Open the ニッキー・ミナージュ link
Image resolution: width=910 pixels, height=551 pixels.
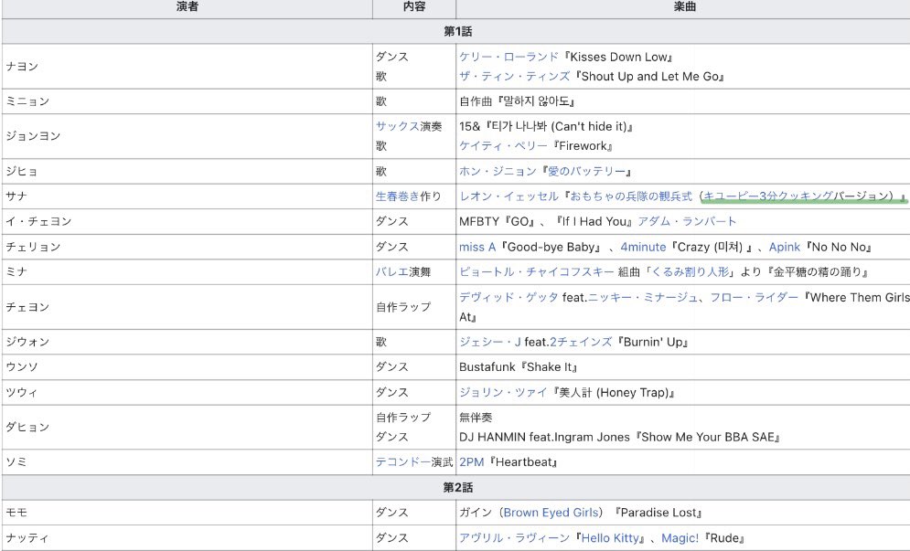[x=643, y=297]
